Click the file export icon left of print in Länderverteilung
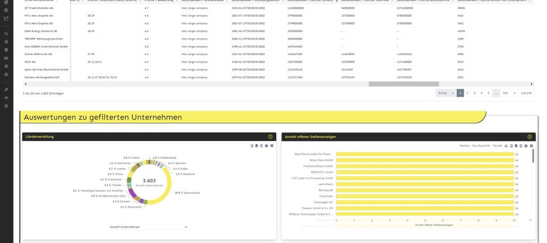 (x=262, y=146)
